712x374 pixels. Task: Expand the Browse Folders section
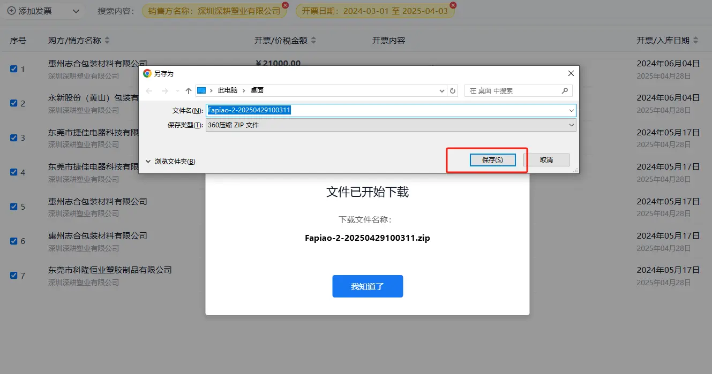[170, 162]
